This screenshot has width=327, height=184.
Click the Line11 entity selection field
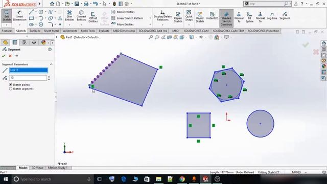click(x=29, y=70)
